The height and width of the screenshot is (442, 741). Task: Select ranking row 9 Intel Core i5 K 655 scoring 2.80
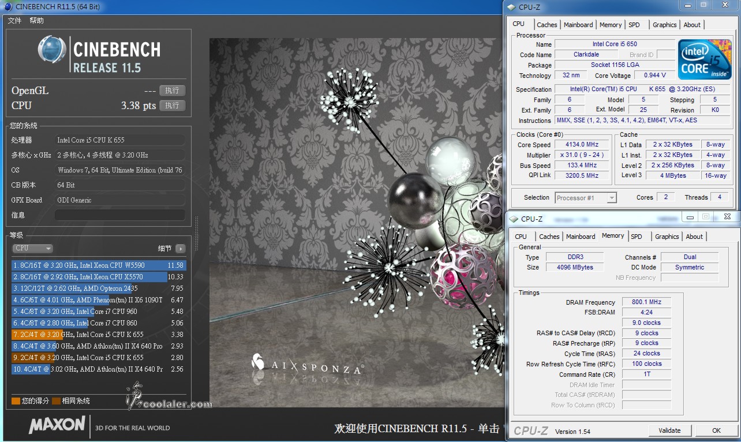pyautogui.click(x=98, y=358)
